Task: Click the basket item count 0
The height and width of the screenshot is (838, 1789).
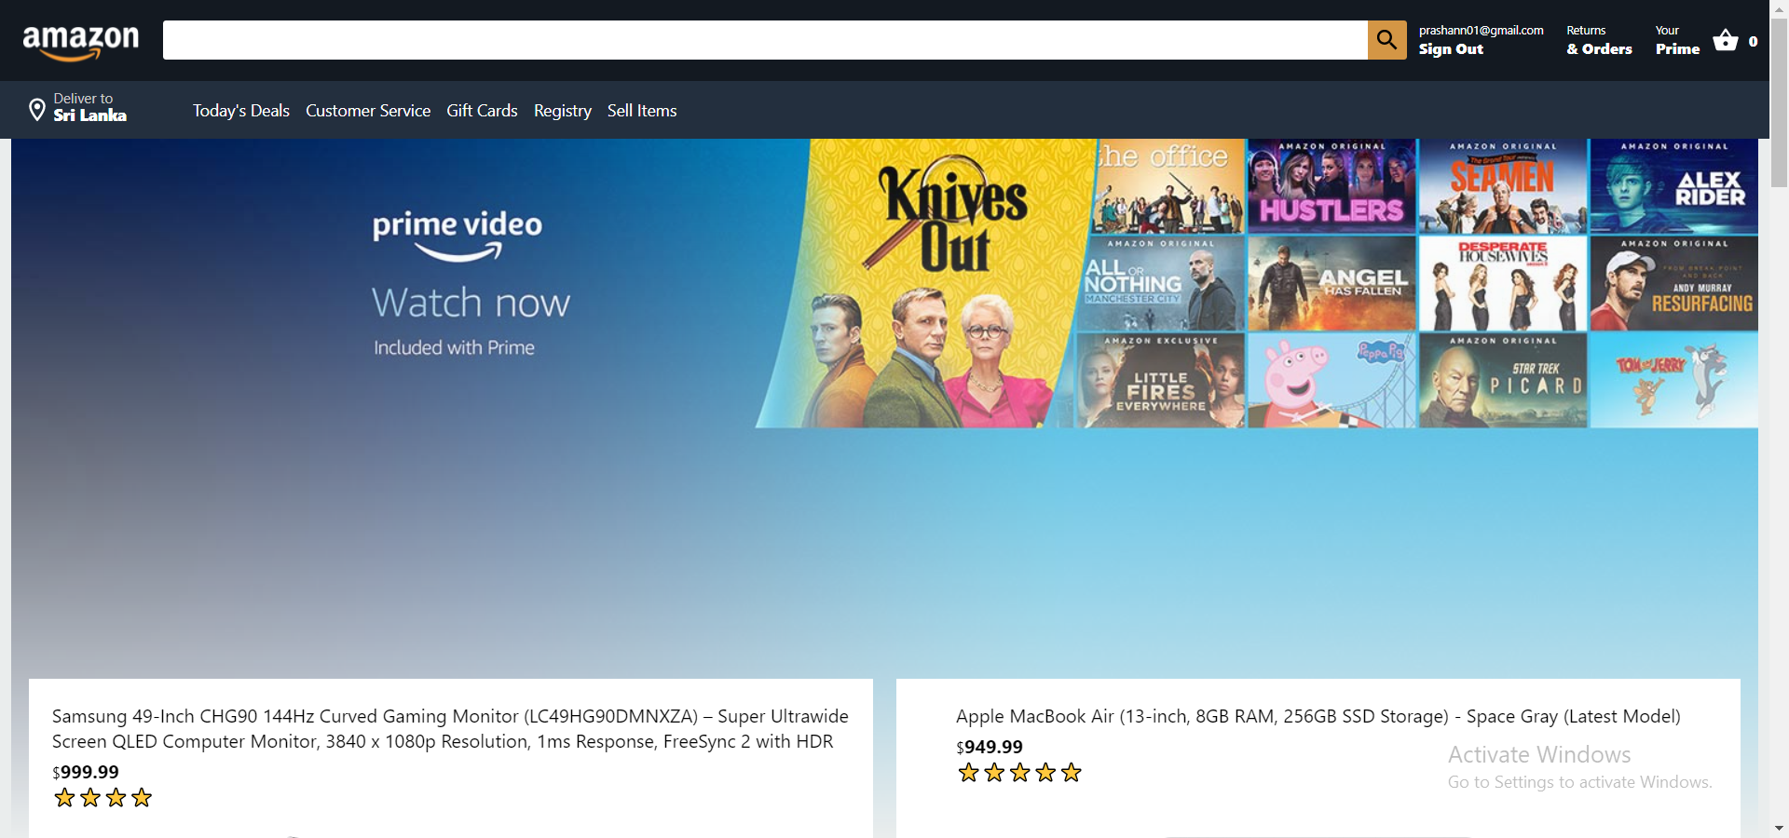Action: pos(1753,41)
